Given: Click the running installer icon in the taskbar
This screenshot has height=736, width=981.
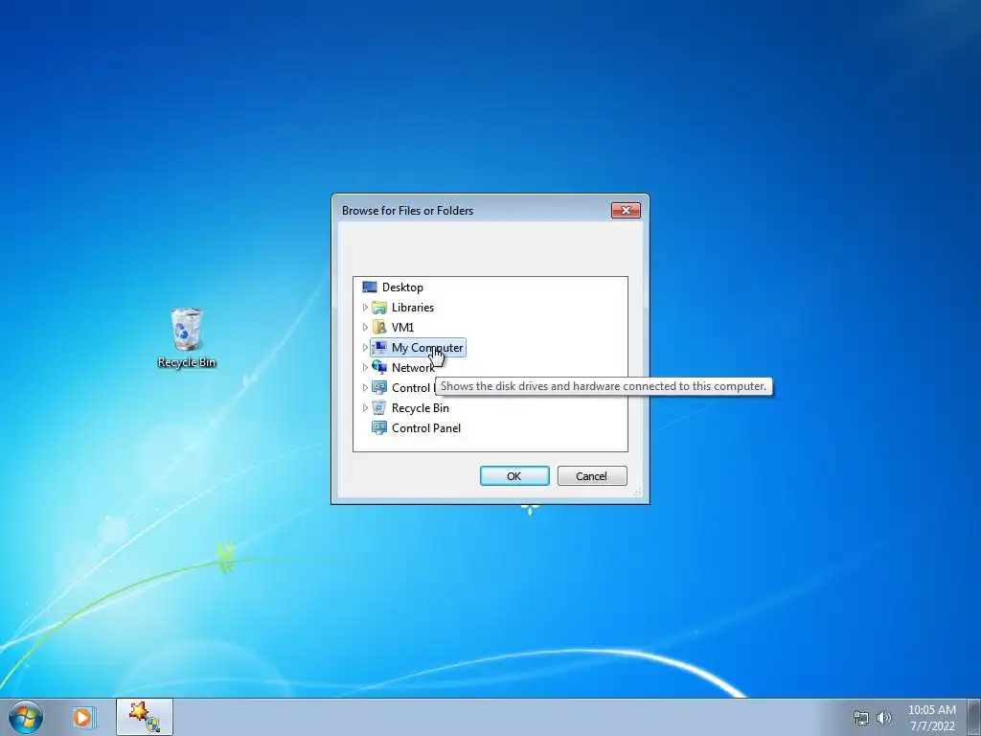Looking at the screenshot, I should click(145, 717).
